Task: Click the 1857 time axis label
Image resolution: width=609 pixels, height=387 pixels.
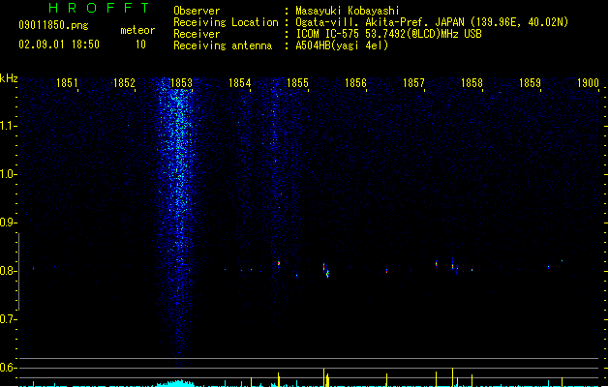Action: click(x=413, y=83)
